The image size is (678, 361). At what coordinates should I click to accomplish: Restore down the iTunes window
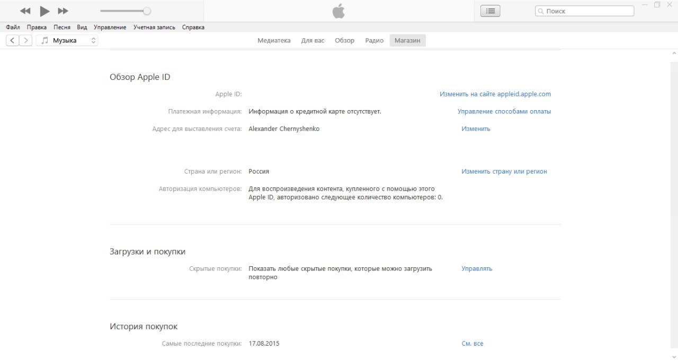pyautogui.click(x=657, y=5)
